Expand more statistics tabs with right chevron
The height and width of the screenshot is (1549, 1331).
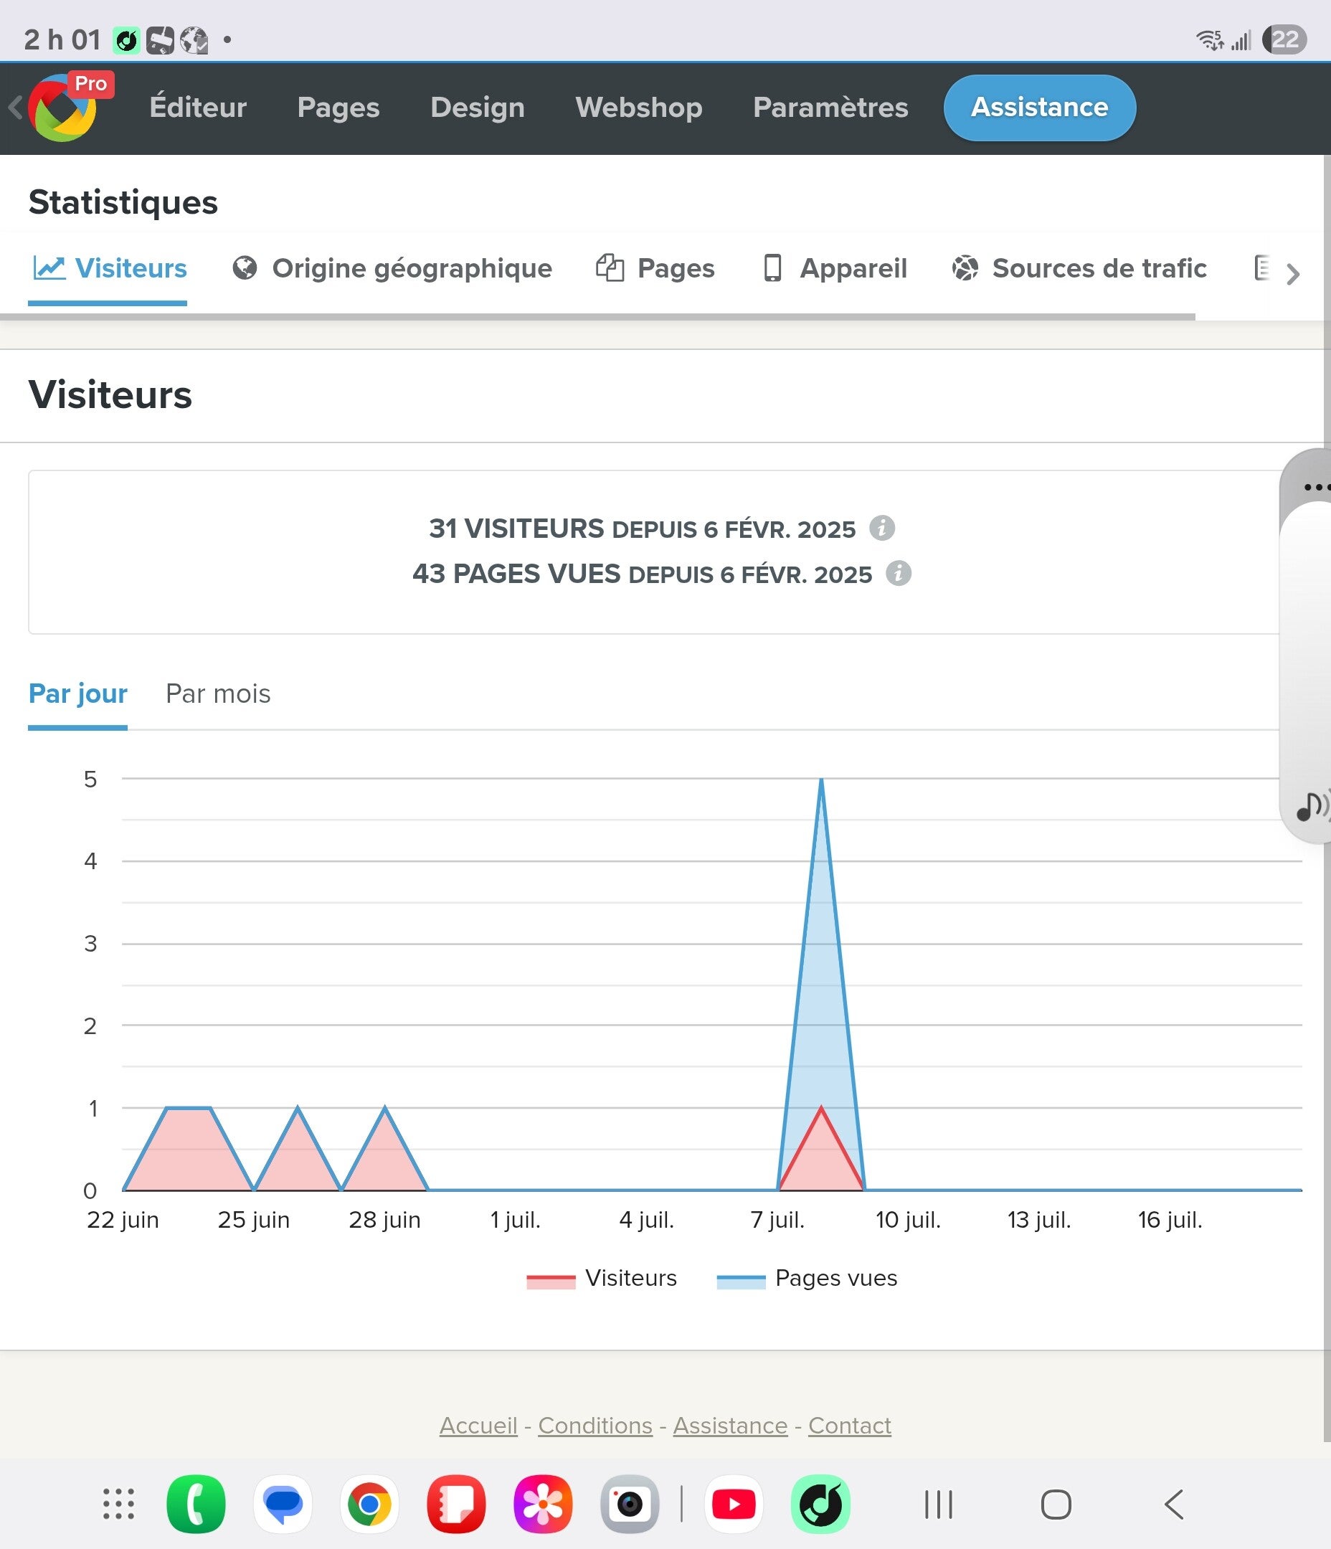click(x=1293, y=275)
